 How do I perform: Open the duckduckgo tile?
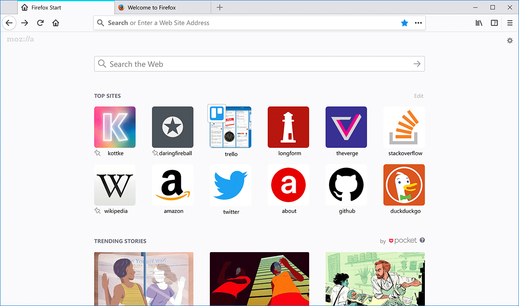[x=404, y=185]
